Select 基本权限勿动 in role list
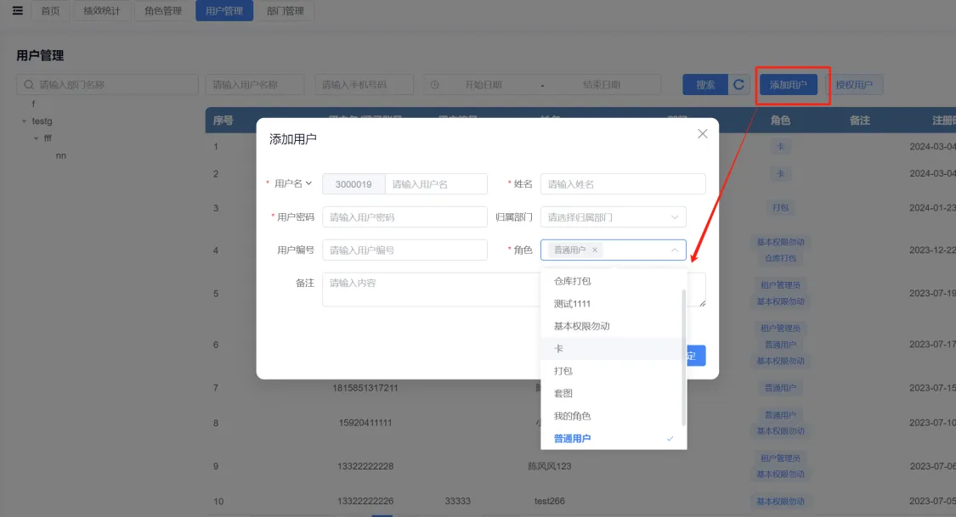This screenshot has height=517, width=956. (581, 326)
